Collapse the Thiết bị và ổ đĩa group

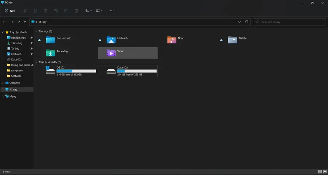36,62
